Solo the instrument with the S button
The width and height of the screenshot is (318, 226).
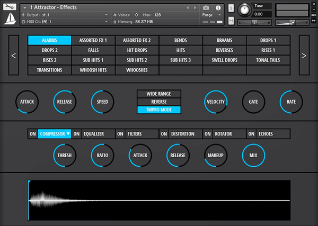231,8
